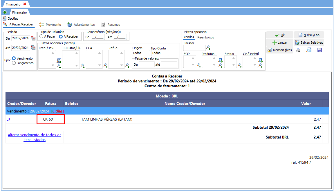
Task: Click the Ok button
Action: point(280,35)
